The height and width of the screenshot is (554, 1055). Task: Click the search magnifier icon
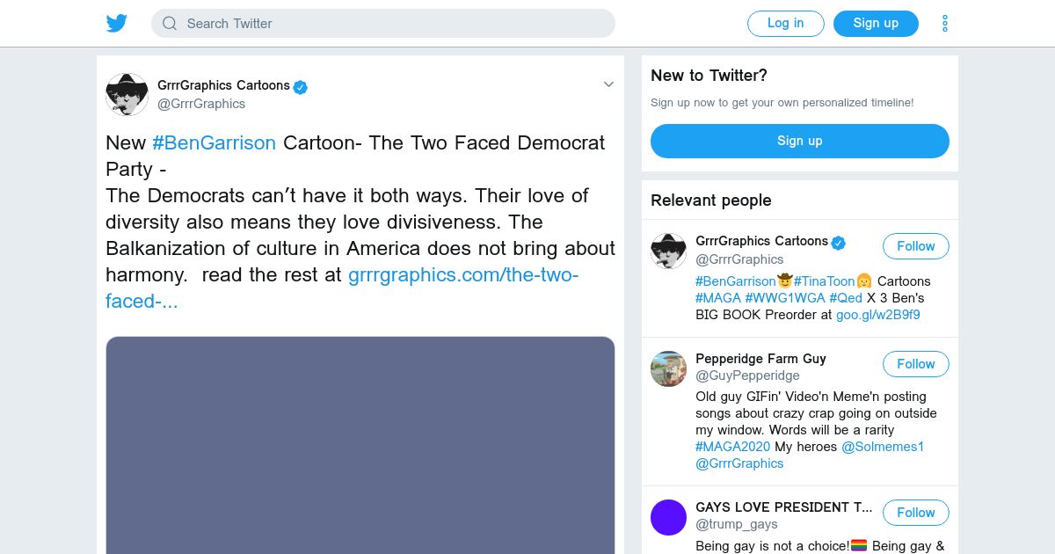pyautogui.click(x=170, y=24)
